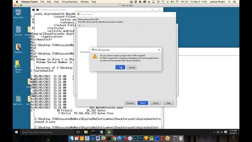Close the No SDK Specified dialog

point(159,50)
